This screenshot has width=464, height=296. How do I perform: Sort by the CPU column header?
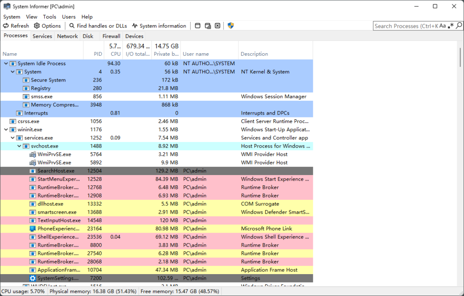coord(113,50)
